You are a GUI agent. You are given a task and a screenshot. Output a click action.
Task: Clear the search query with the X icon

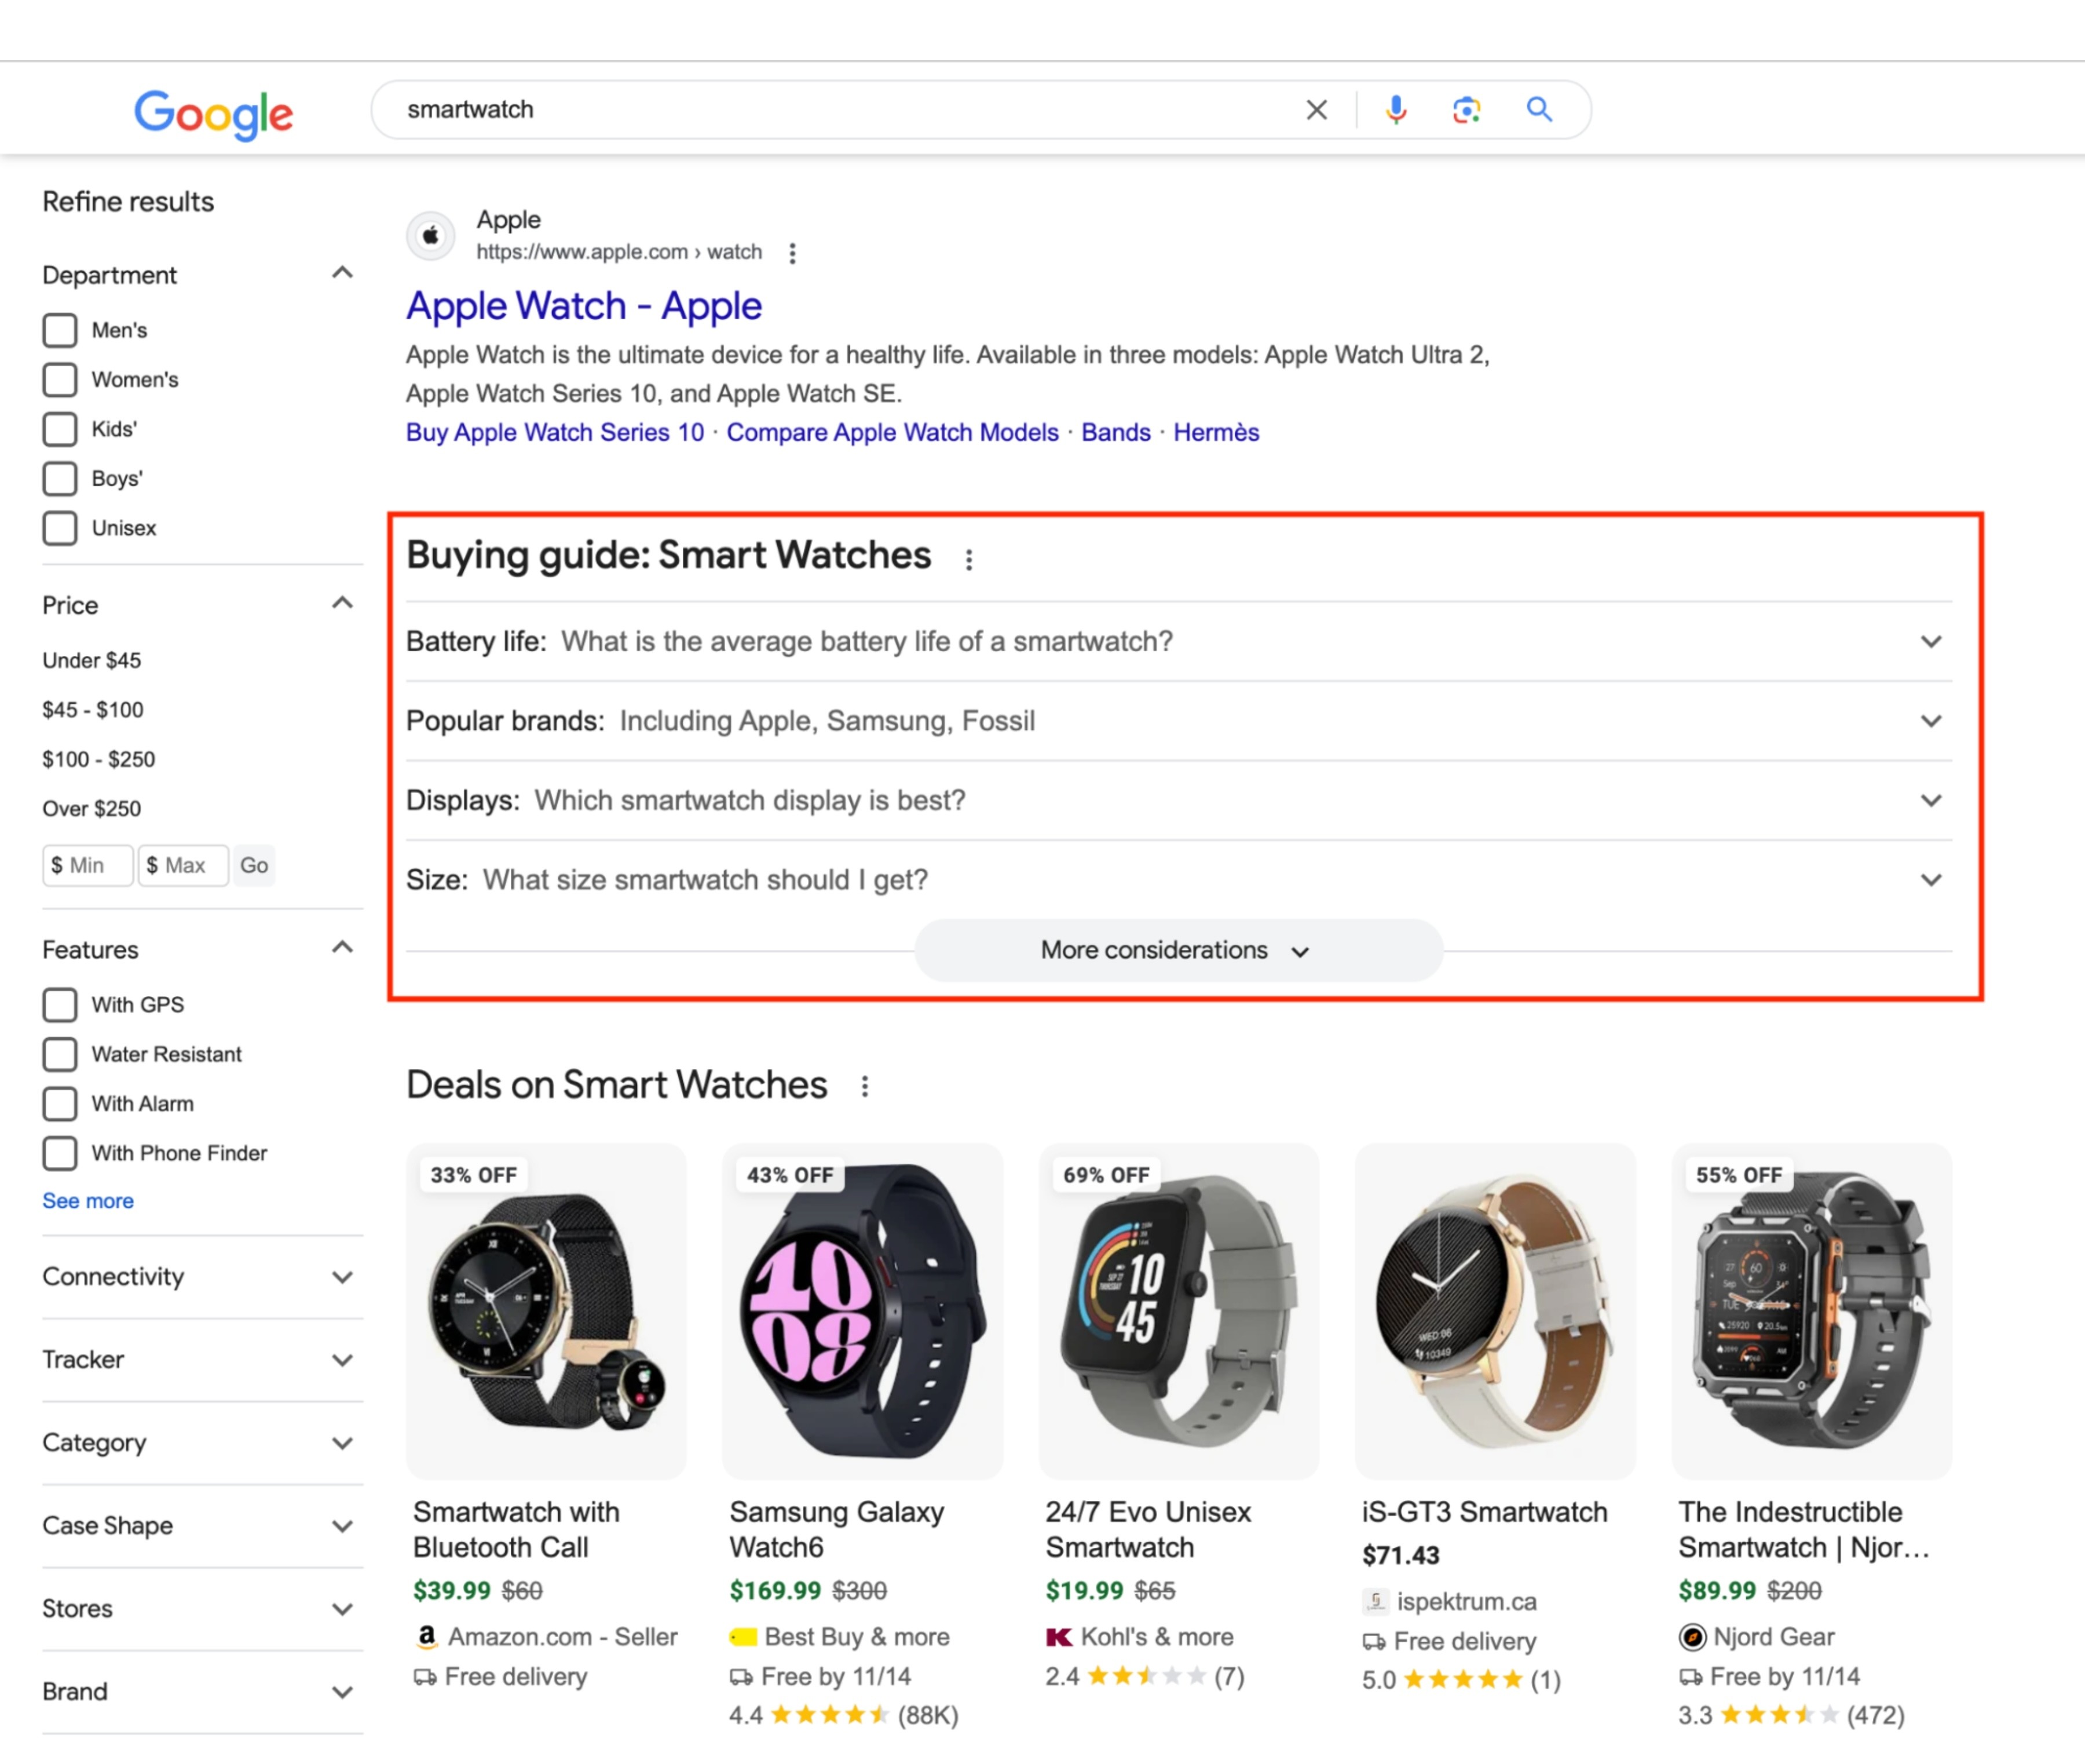coord(1316,109)
